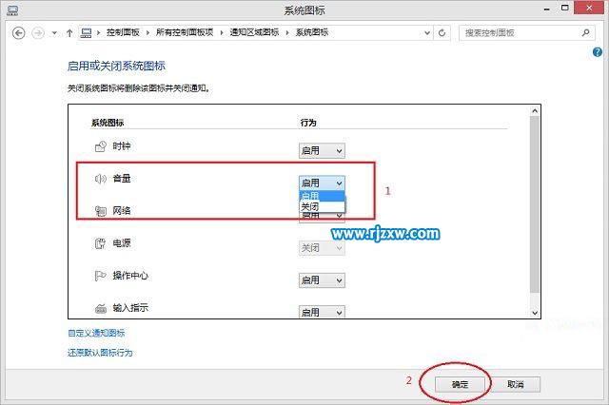The width and height of the screenshot is (609, 405).
Task: Navigate to 通知区域图标 breadcrumb
Action: tap(254, 32)
